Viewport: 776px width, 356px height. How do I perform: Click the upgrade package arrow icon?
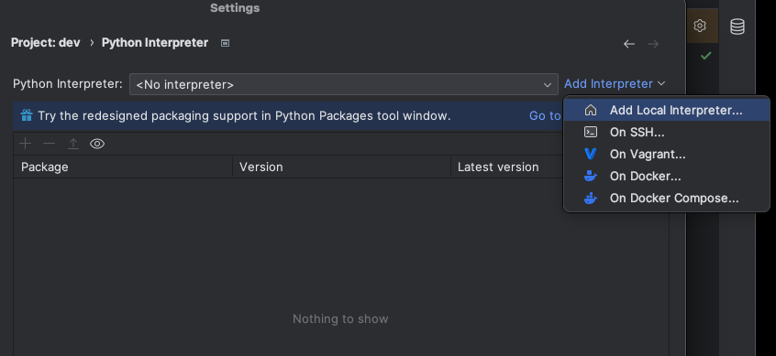click(x=73, y=144)
